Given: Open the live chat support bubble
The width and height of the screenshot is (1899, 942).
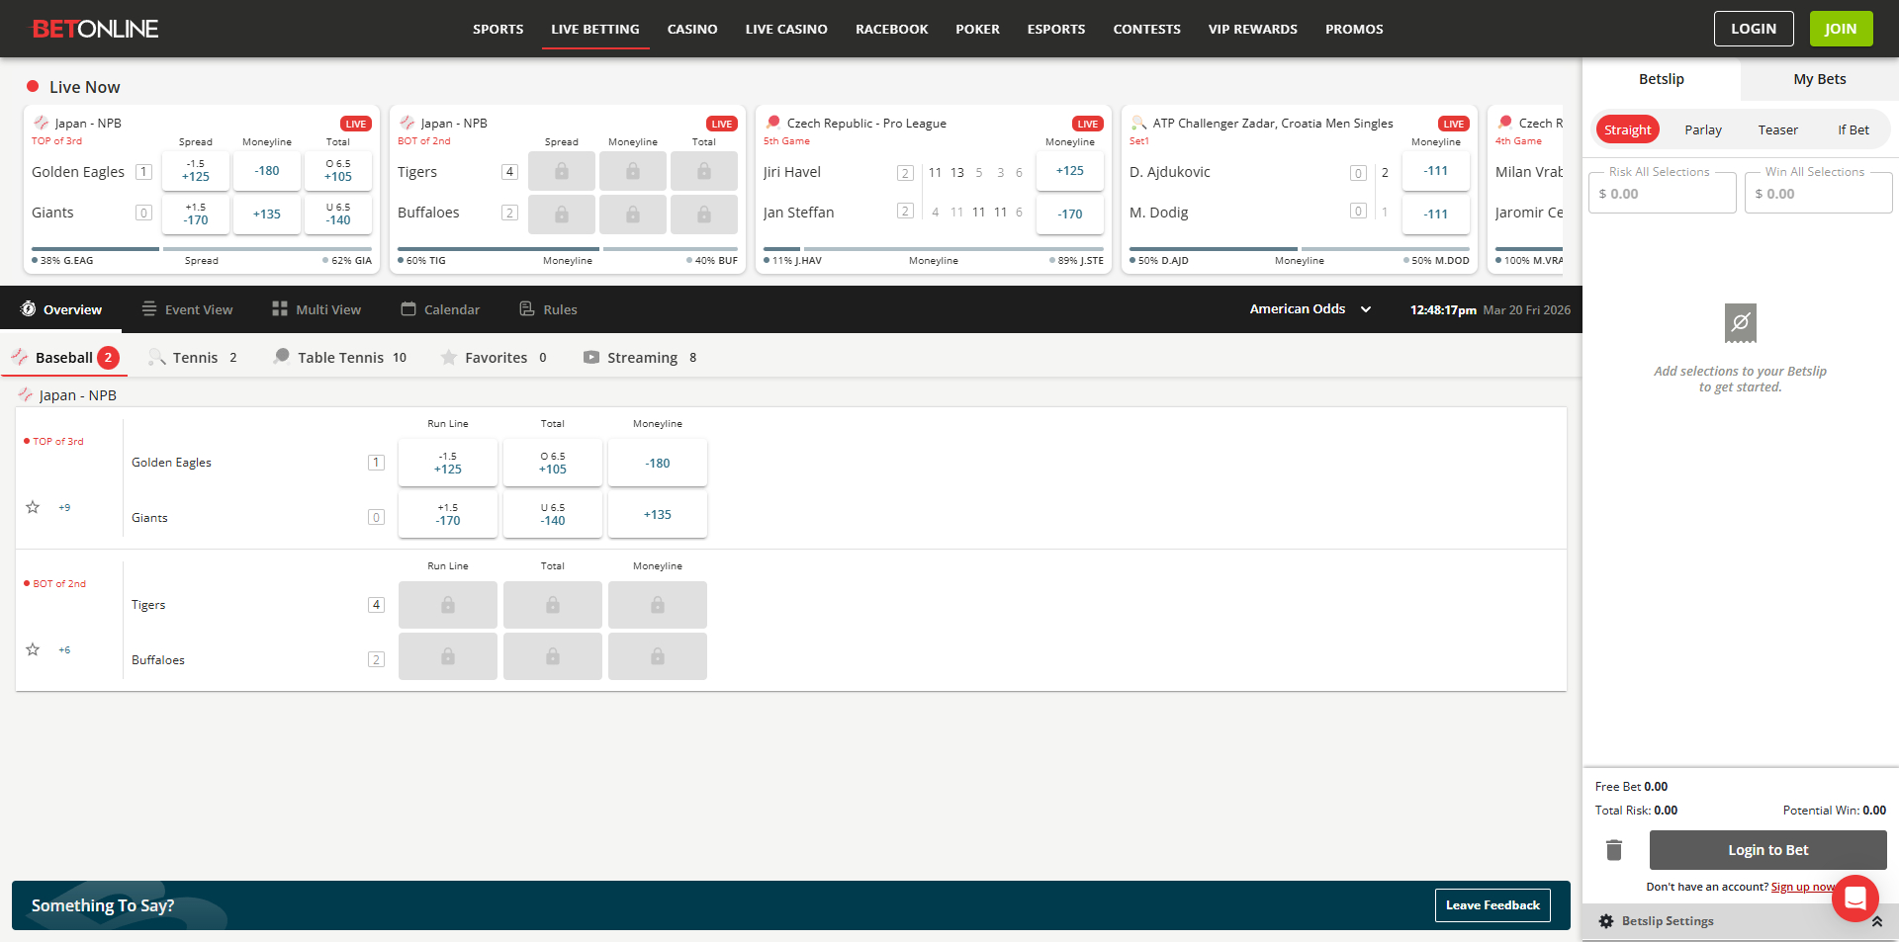Looking at the screenshot, I should pos(1854,898).
